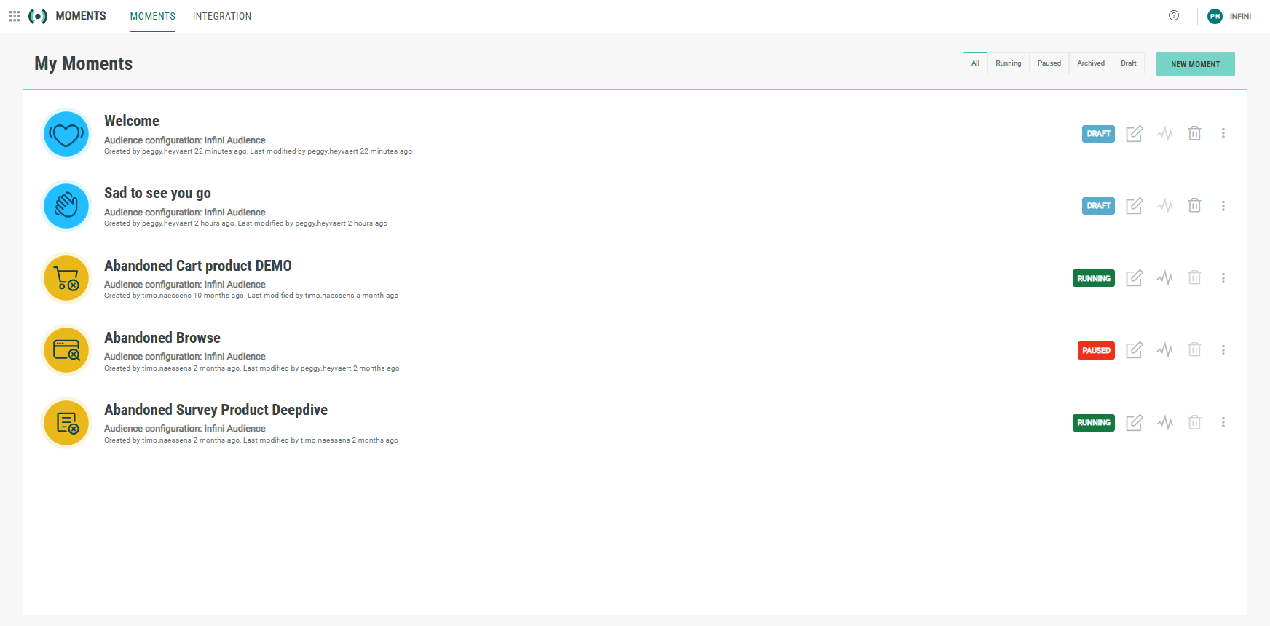The width and height of the screenshot is (1270, 626).
Task: Edit the Abandoned Survey Product Deepdive moment
Action: pyautogui.click(x=1134, y=423)
